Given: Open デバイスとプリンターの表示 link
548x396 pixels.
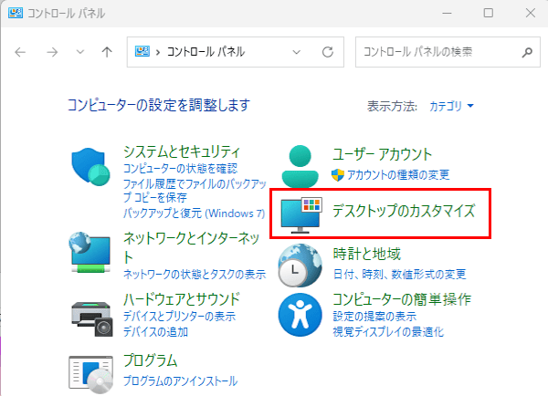Looking at the screenshot, I should pos(179,317).
